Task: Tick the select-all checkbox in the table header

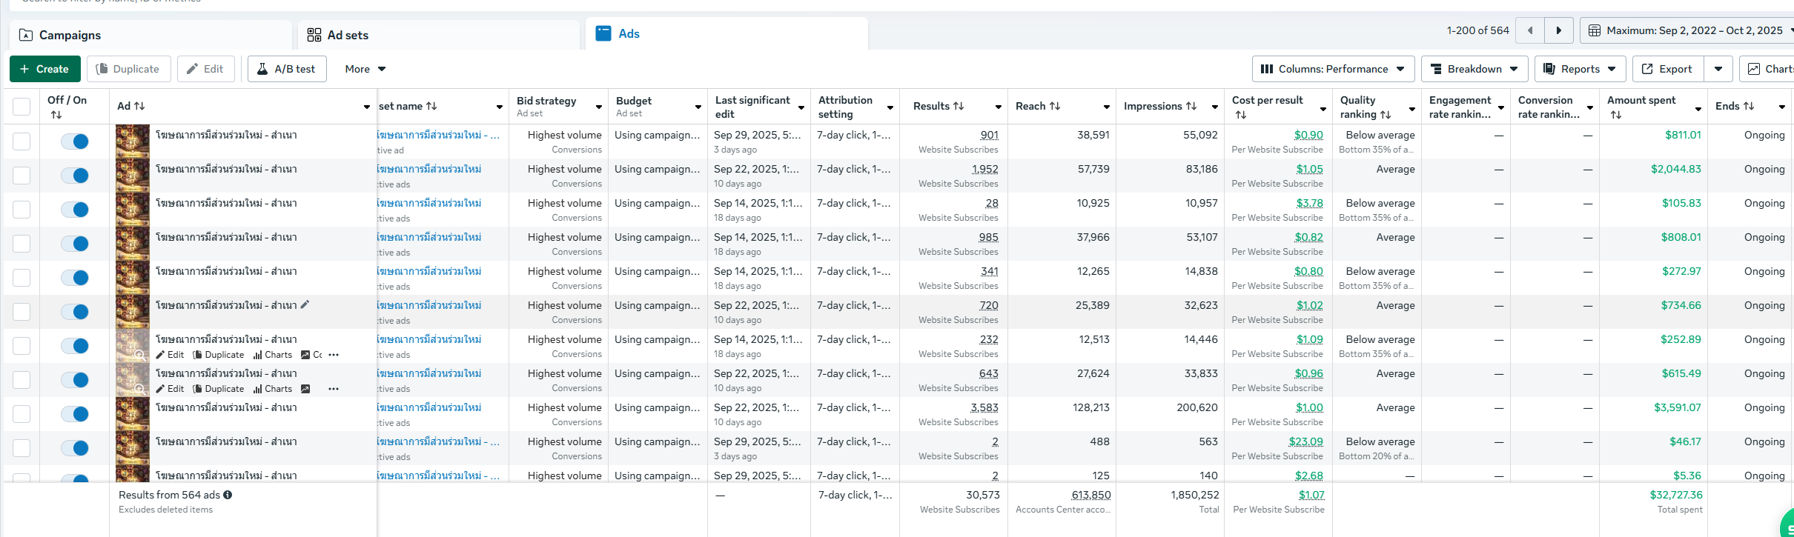Action: tap(21, 107)
